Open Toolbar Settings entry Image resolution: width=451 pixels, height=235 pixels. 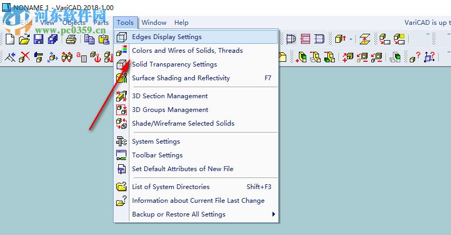pos(196,155)
